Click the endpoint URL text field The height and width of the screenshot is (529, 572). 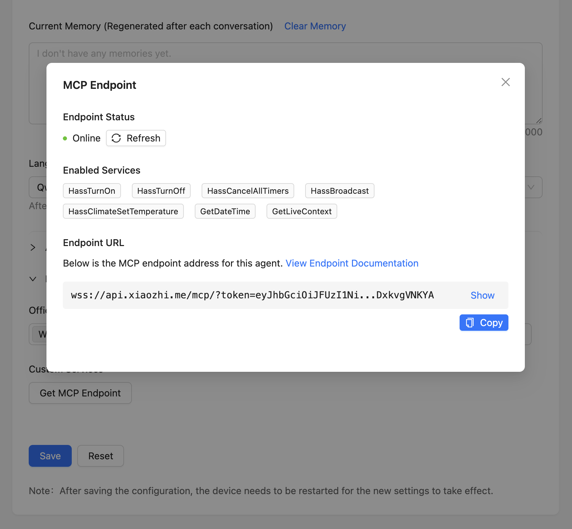pos(252,295)
